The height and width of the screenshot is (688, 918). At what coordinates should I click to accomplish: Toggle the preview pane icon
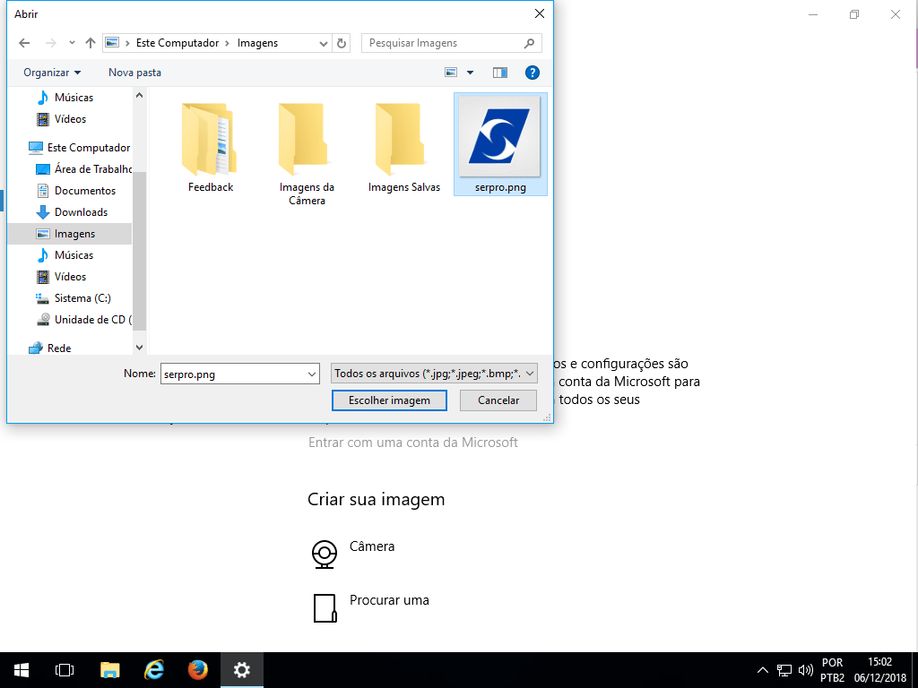499,73
